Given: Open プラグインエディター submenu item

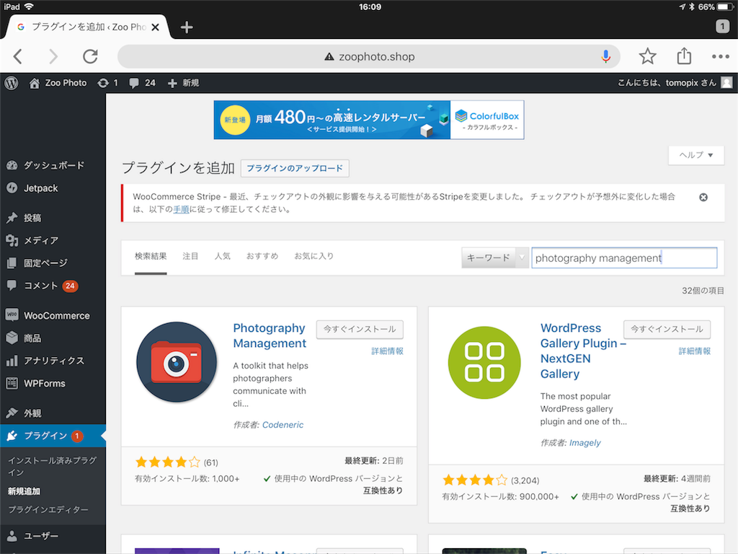Looking at the screenshot, I should (x=48, y=510).
